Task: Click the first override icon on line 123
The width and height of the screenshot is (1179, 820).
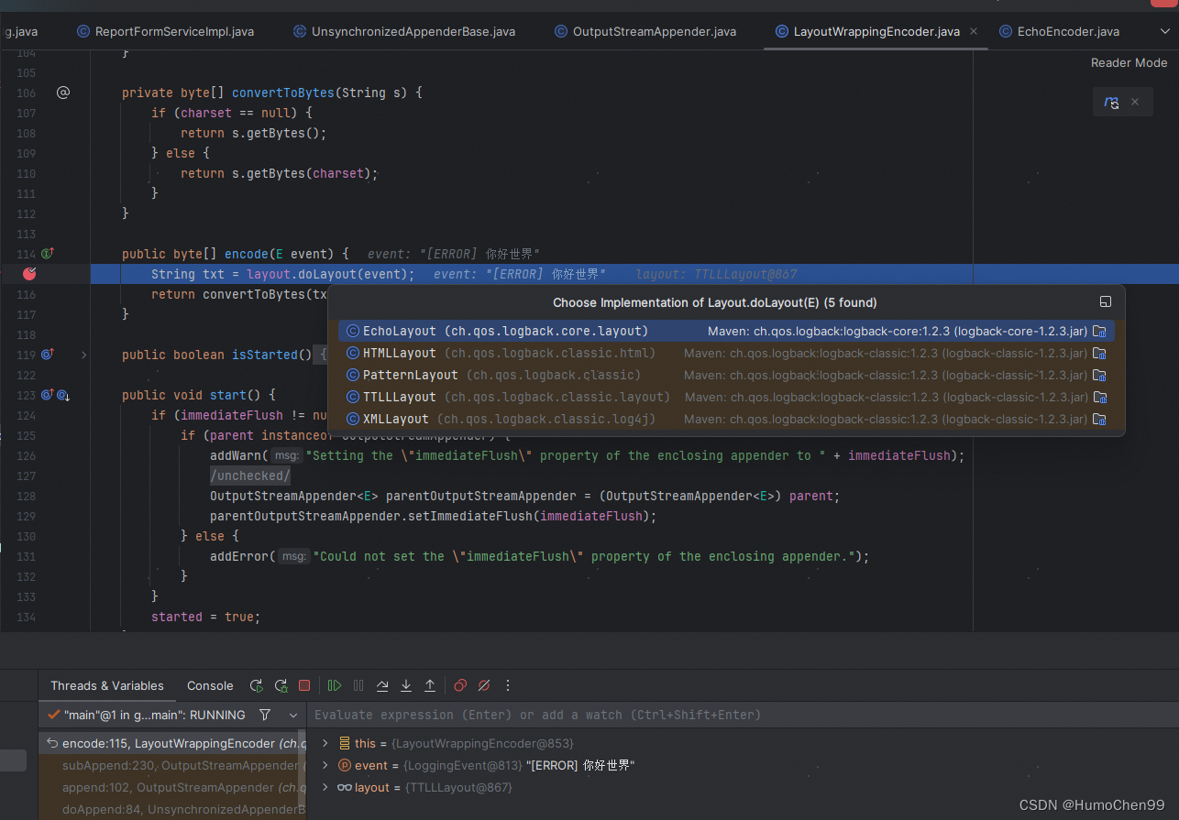Action: [48, 395]
